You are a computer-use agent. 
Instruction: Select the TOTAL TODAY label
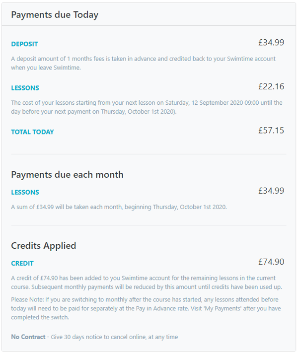(33, 132)
